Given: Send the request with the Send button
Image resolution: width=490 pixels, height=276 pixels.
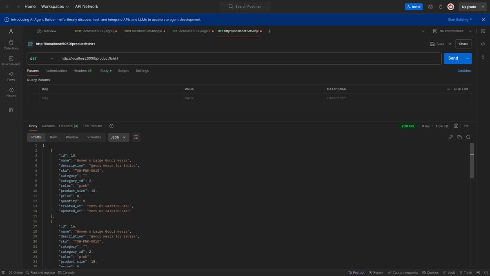Looking at the screenshot, I should pyautogui.click(x=453, y=58).
